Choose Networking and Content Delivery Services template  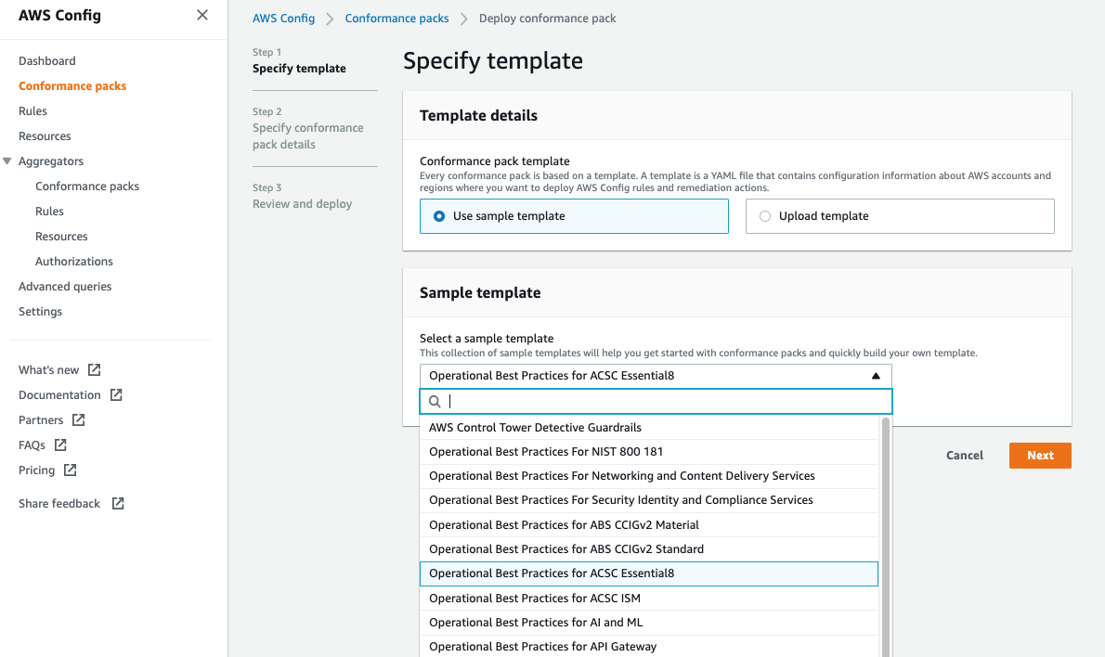pos(649,476)
